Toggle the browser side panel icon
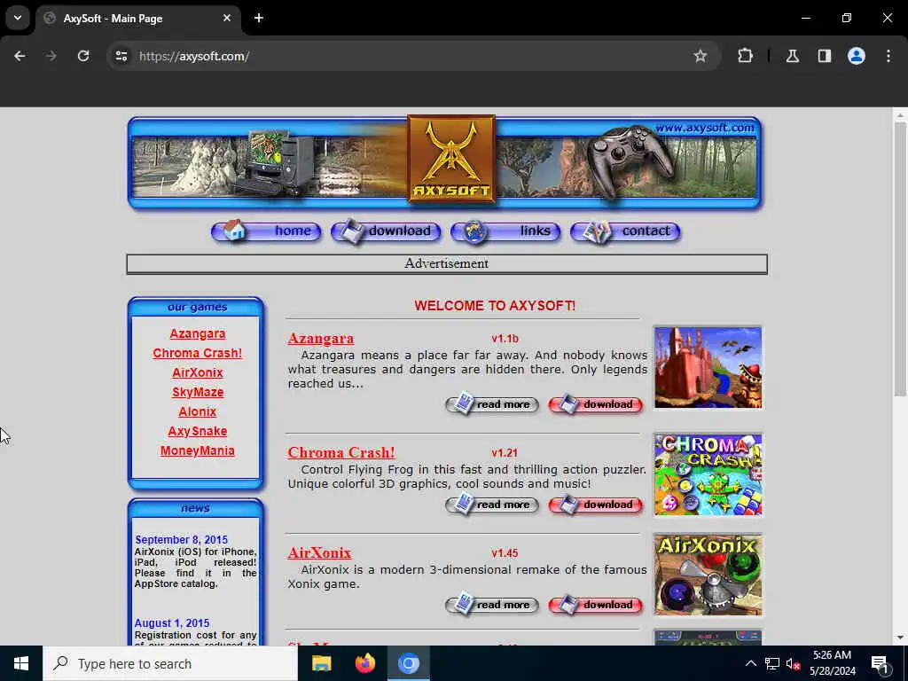Image resolution: width=908 pixels, height=681 pixels. pyautogui.click(x=825, y=56)
